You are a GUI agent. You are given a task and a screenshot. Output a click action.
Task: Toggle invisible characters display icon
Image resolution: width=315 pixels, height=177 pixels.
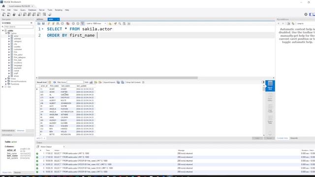124,24
